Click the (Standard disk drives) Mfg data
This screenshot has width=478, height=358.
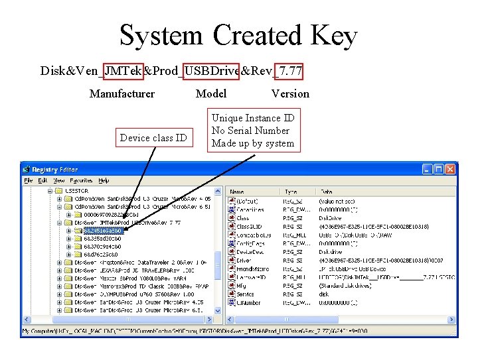[345, 286]
